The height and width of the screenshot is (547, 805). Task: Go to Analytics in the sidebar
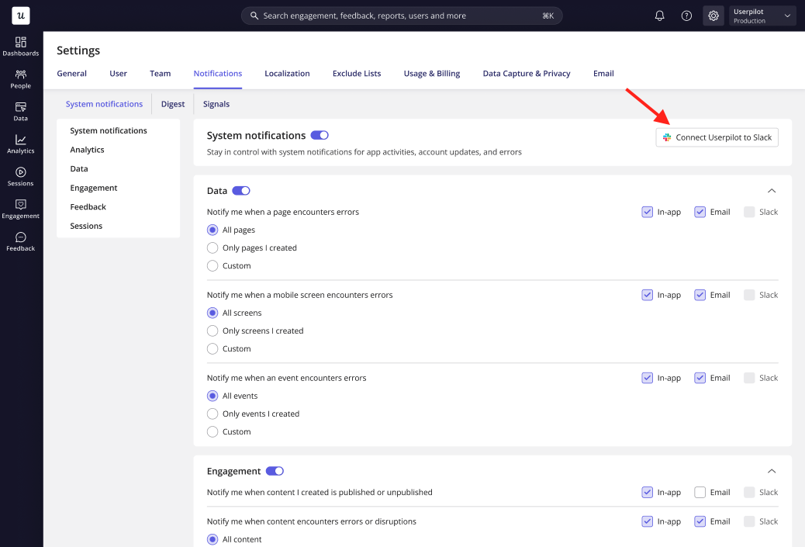(x=20, y=144)
